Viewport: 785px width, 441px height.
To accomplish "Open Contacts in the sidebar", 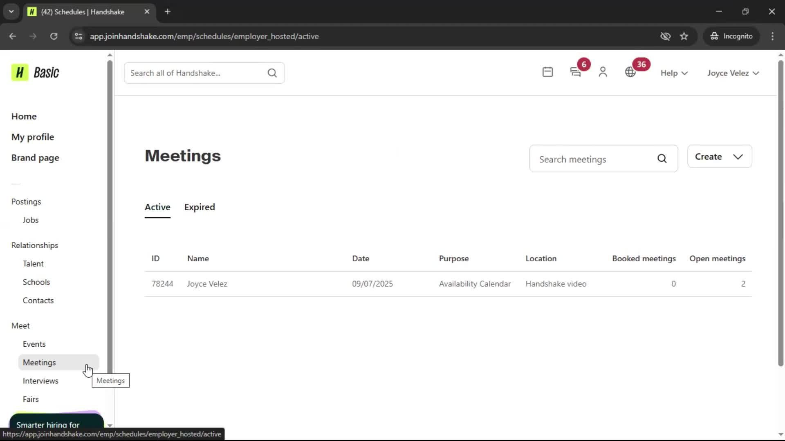I will coord(38,301).
